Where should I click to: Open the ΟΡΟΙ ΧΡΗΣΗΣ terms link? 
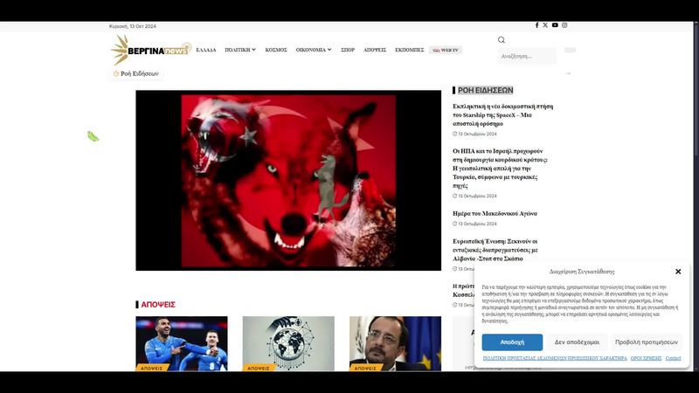tap(646, 358)
